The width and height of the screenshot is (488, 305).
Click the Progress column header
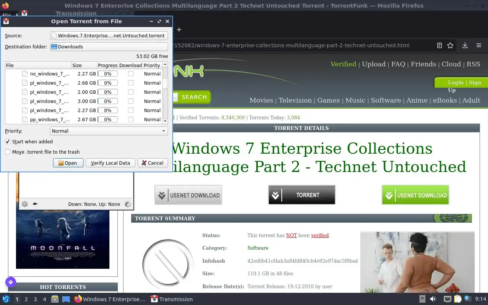[x=108, y=65]
